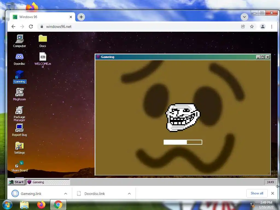Expand the Doordisc.link download options chevron
280x210 pixels.
pos(129,194)
